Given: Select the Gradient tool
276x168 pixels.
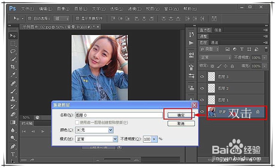Looking at the screenshot, I should coord(13,122).
